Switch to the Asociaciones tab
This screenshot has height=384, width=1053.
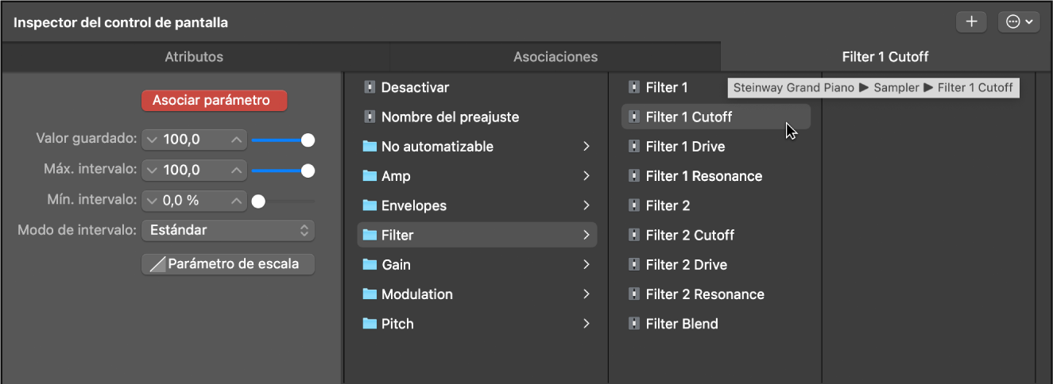[x=555, y=57]
